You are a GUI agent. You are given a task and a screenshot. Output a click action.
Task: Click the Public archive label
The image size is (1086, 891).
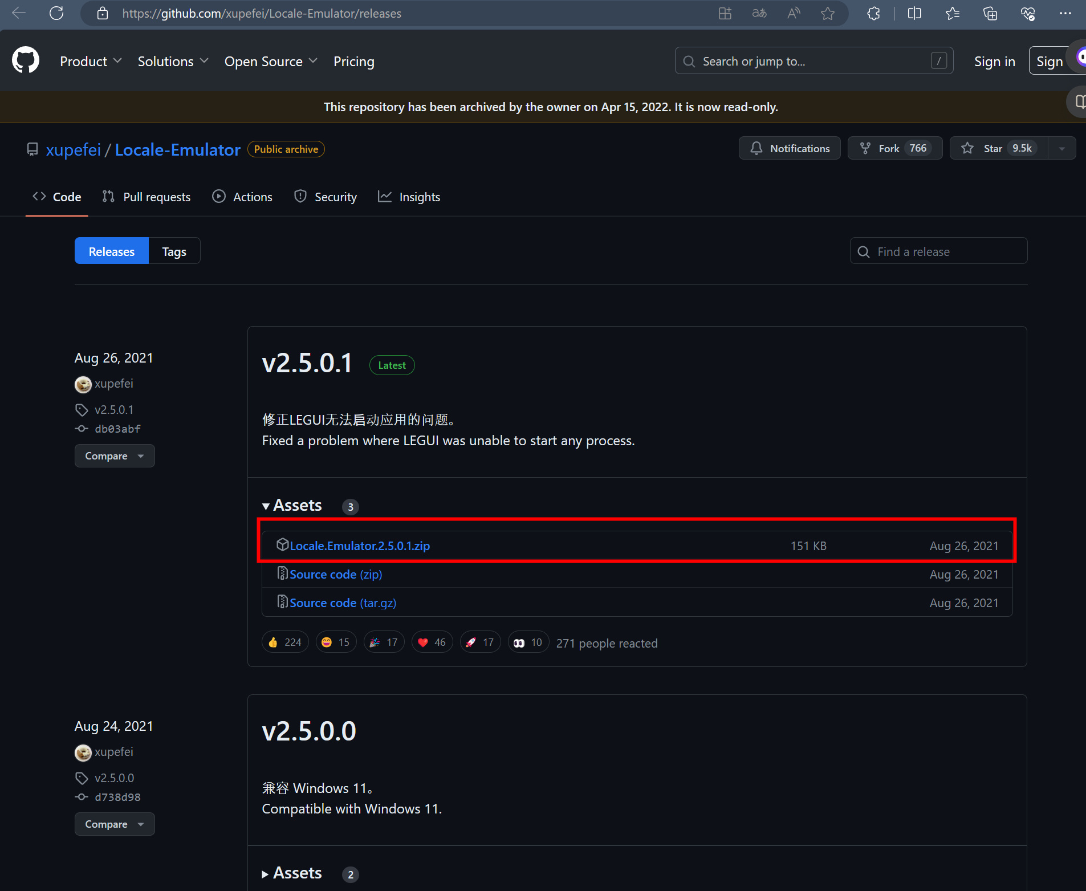pos(286,149)
